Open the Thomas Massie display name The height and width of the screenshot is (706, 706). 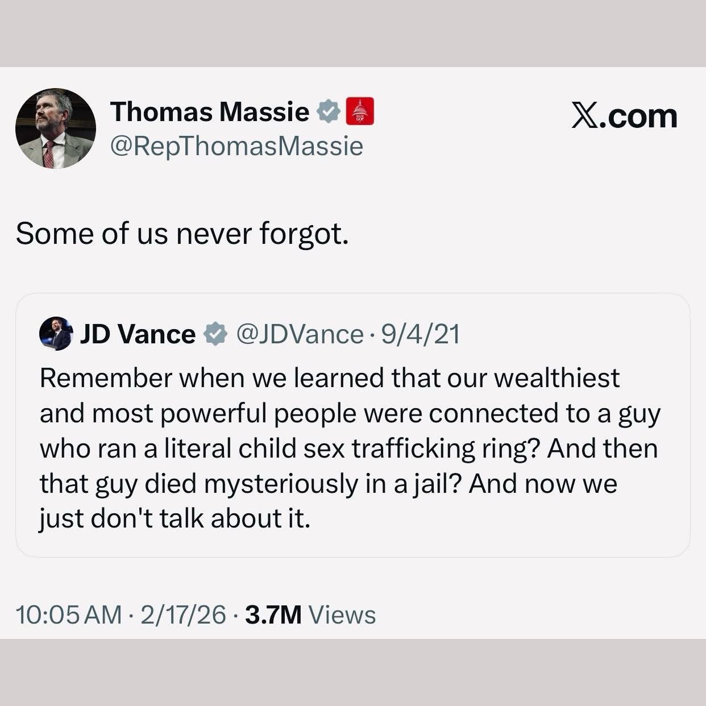[209, 111]
